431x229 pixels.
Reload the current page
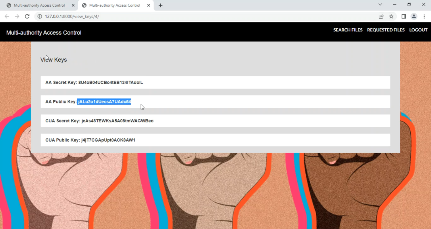point(27,16)
